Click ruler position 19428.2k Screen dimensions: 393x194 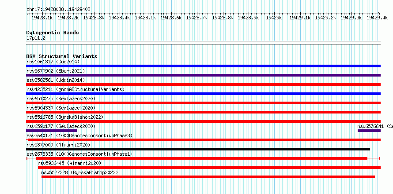[x=68, y=18]
